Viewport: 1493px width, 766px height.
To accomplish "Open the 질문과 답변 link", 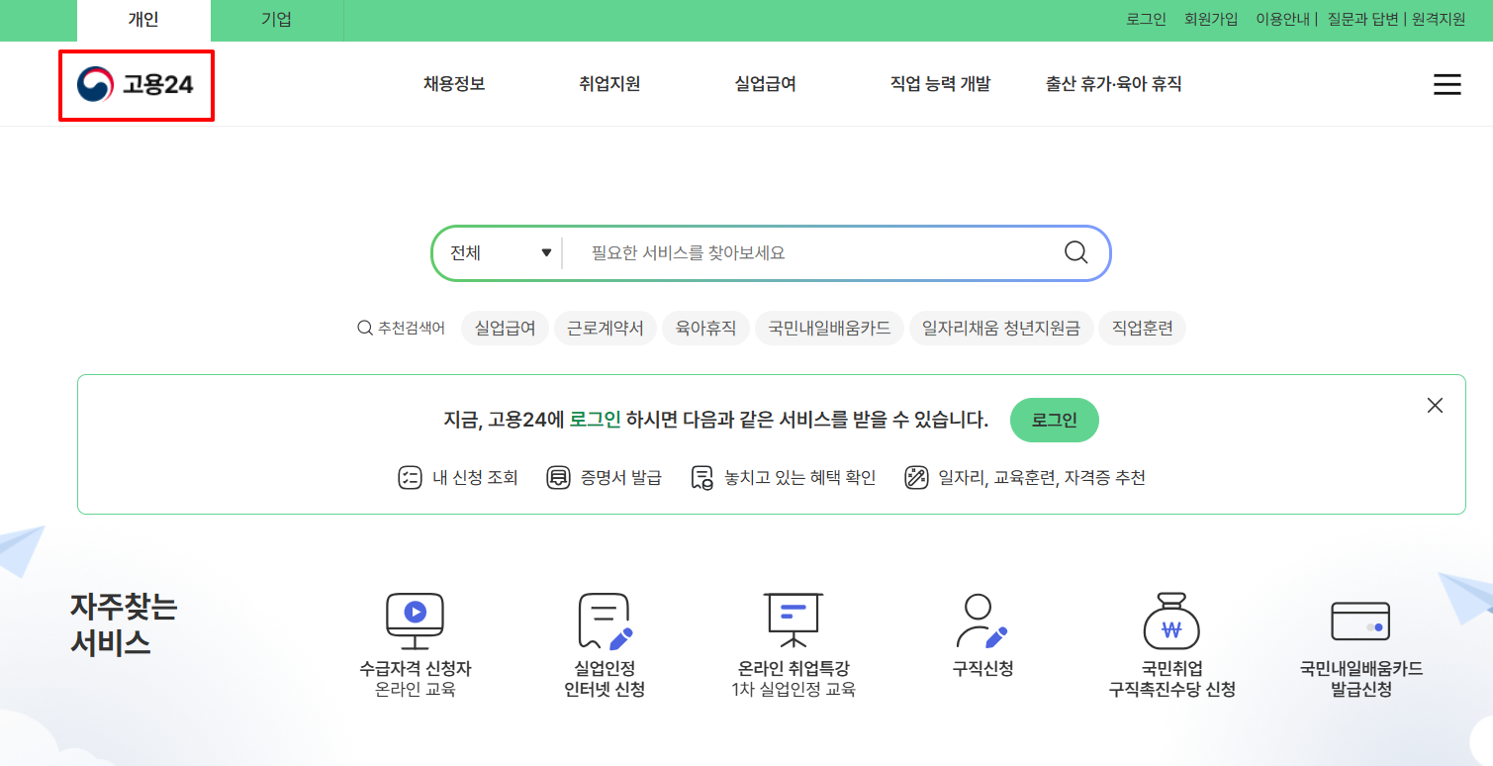I will tap(1361, 19).
